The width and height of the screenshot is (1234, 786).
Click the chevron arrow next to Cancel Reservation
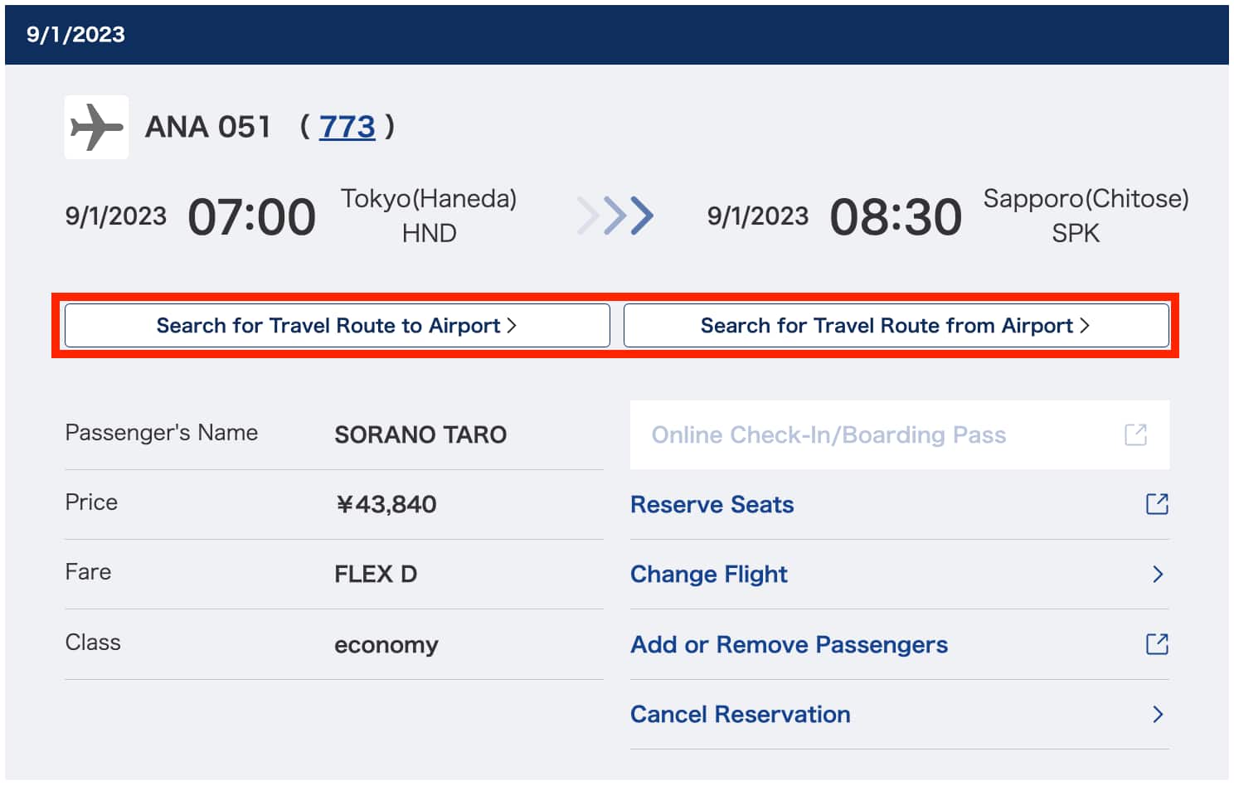pos(1158,715)
